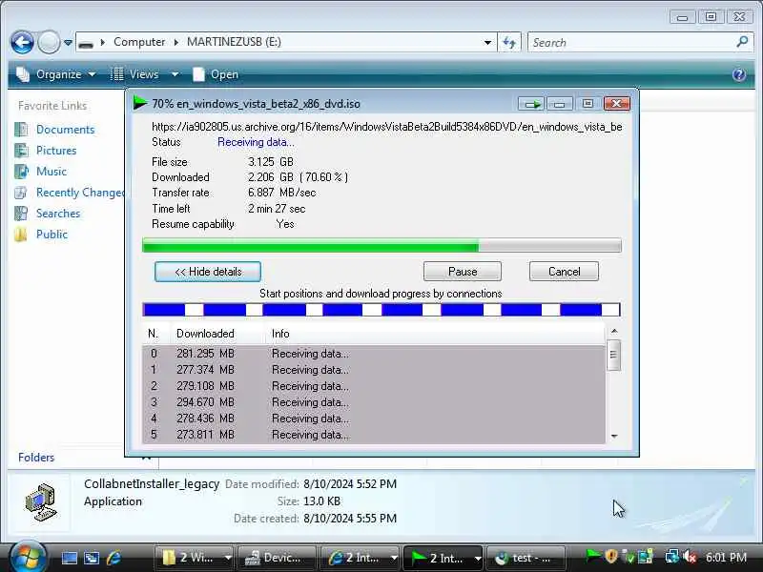Open Music in Favorite Links
Viewport: 763px width, 572px height.
52,172
